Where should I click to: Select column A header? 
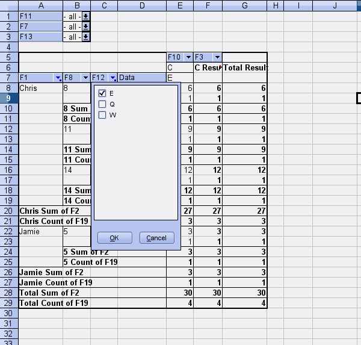coord(40,5)
